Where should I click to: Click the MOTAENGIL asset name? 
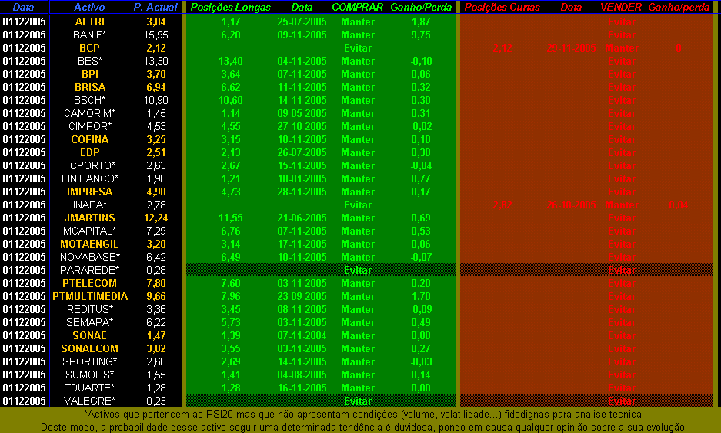(x=90, y=244)
